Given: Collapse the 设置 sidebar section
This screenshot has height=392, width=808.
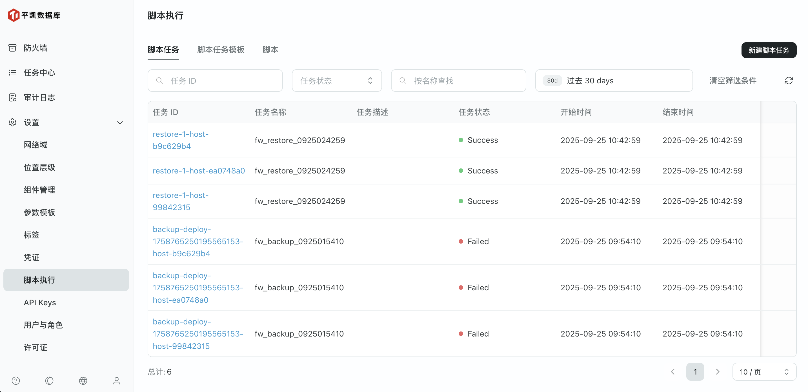Looking at the screenshot, I should click(x=119, y=122).
